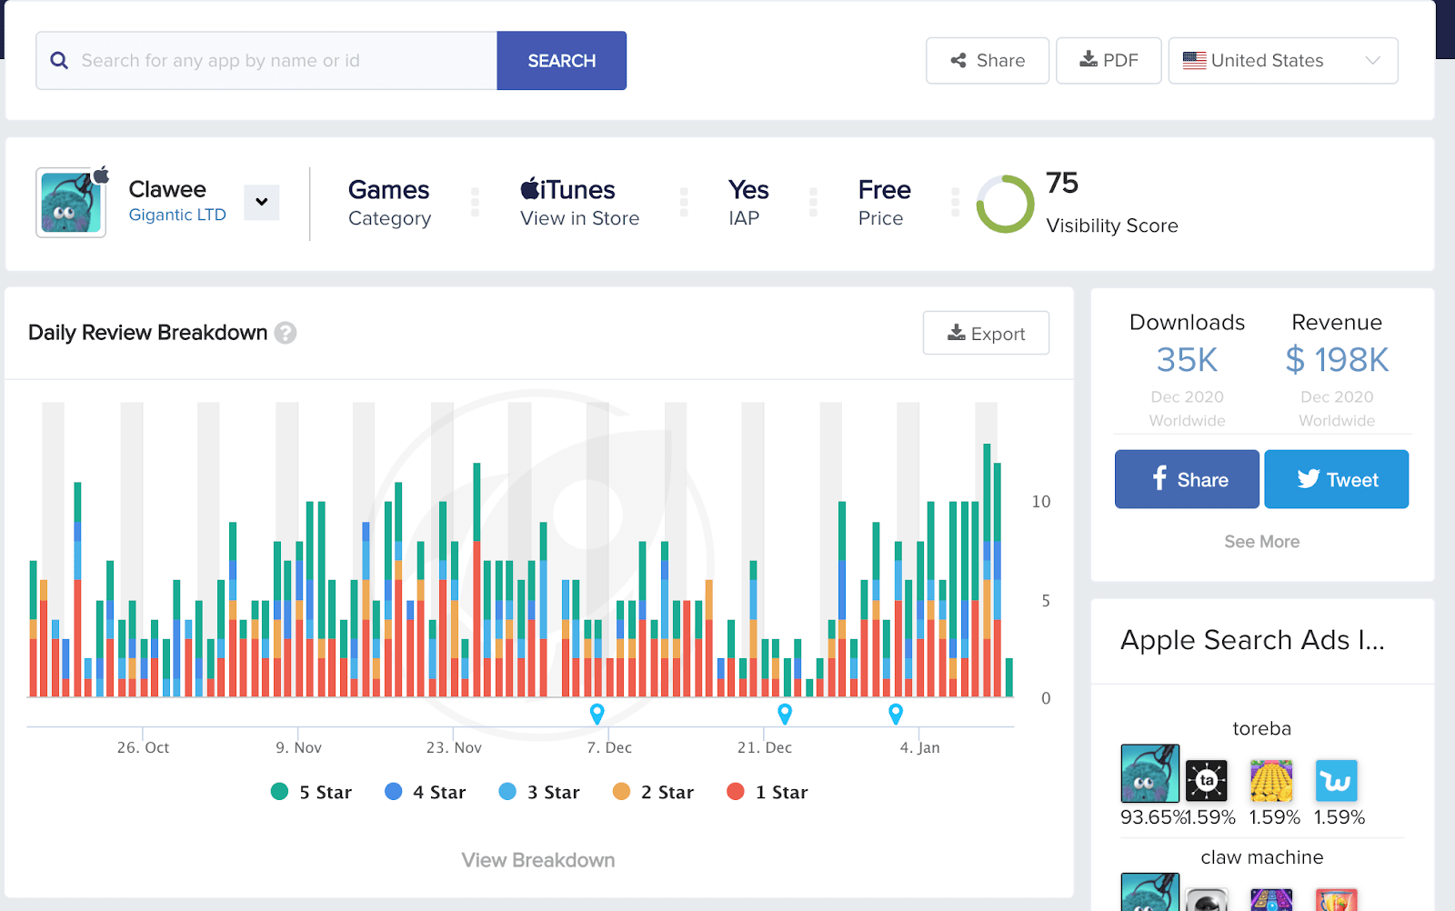
Task: Click the Tweet button
Action: (1337, 479)
